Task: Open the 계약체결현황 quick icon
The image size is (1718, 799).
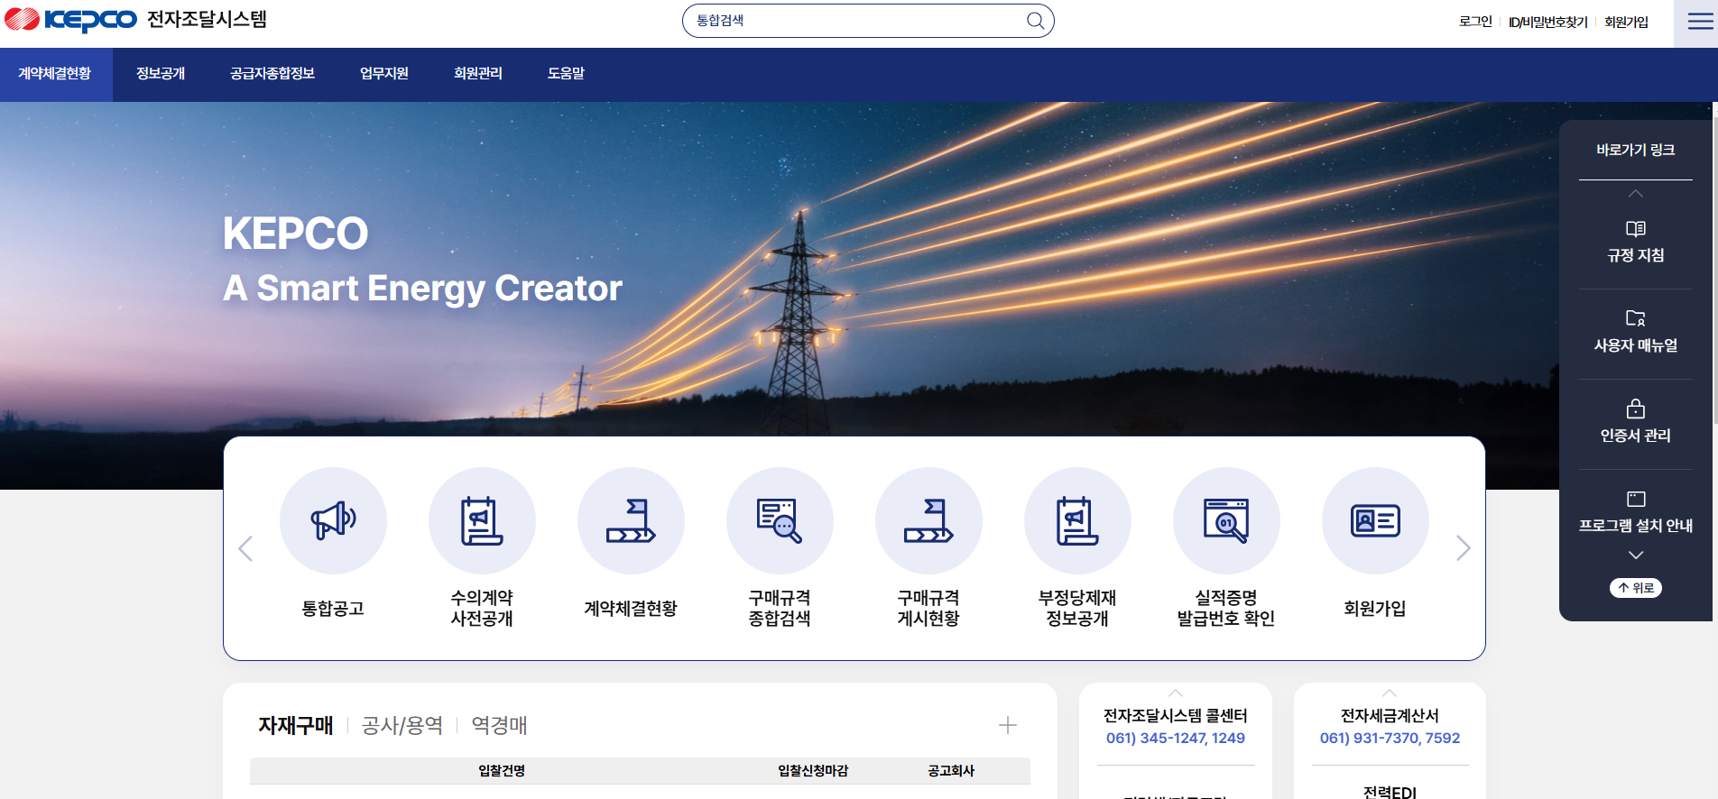Action: tap(631, 520)
